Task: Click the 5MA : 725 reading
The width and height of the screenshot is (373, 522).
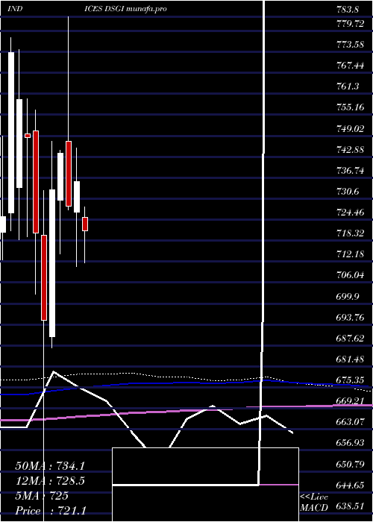Action: [43, 496]
